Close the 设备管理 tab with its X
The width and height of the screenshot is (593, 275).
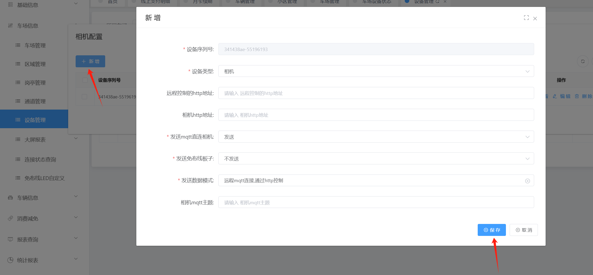445,2
